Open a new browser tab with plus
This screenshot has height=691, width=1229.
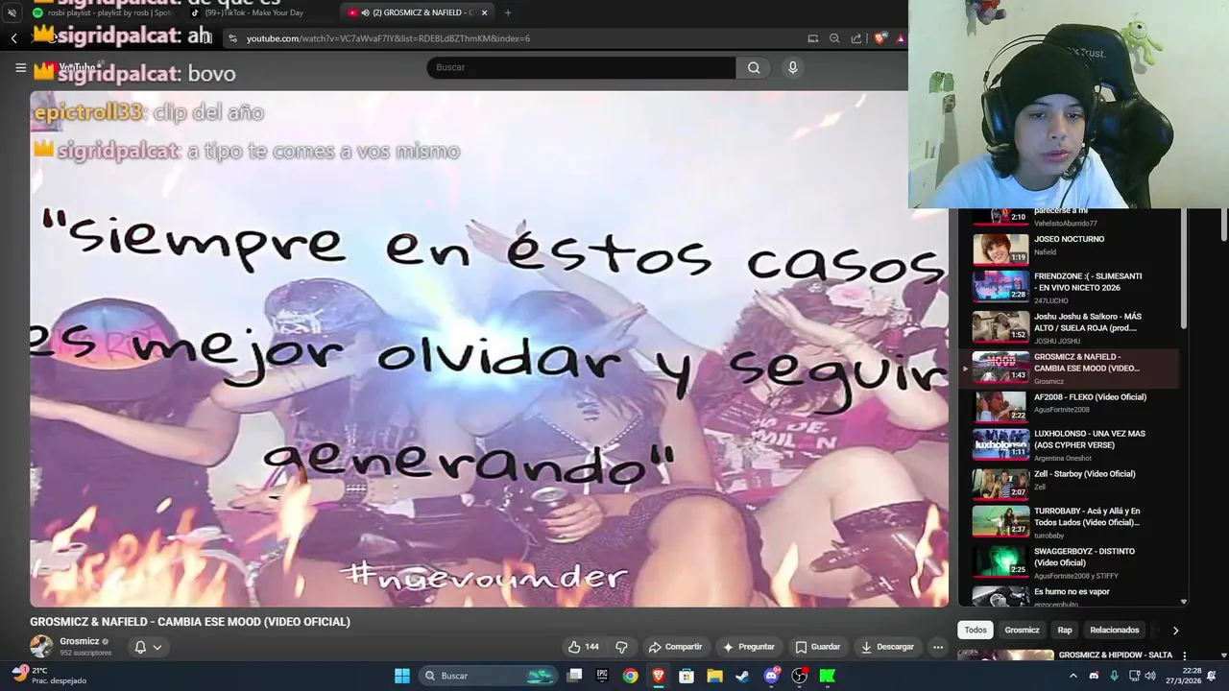tap(508, 12)
